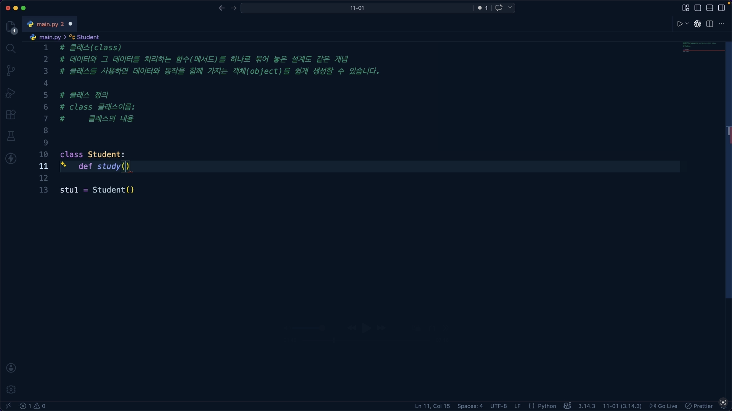This screenshot has width=732, height=411.
Task: Toggle the primary side bar
Action: (698, 8)
